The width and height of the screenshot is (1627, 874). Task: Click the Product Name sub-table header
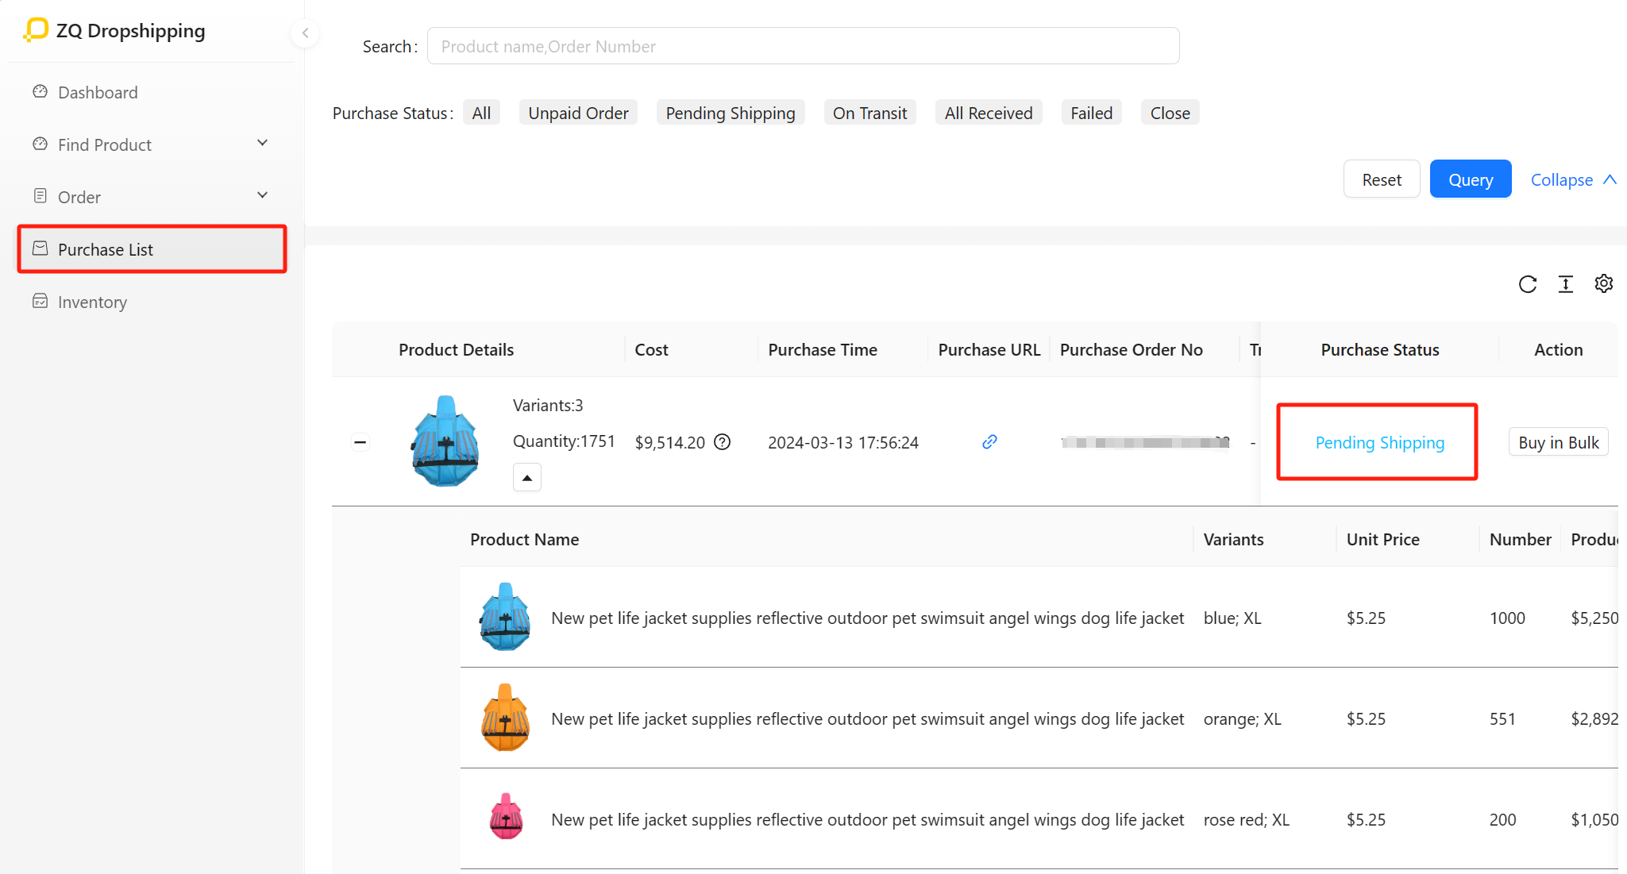524,539
